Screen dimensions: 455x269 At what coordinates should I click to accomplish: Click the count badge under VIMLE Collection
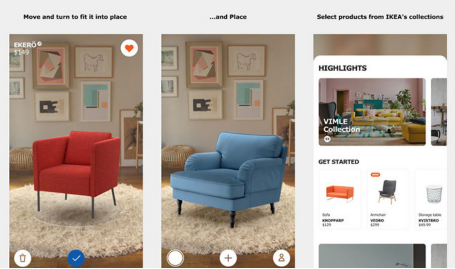click(x=327, y=139)
